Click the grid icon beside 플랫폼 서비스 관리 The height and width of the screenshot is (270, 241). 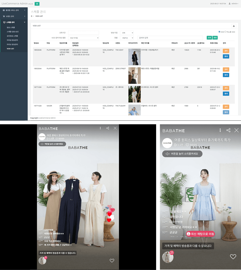click(4, 10)
